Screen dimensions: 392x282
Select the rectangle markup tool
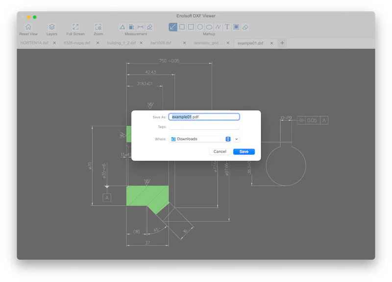tap(191, 26)
